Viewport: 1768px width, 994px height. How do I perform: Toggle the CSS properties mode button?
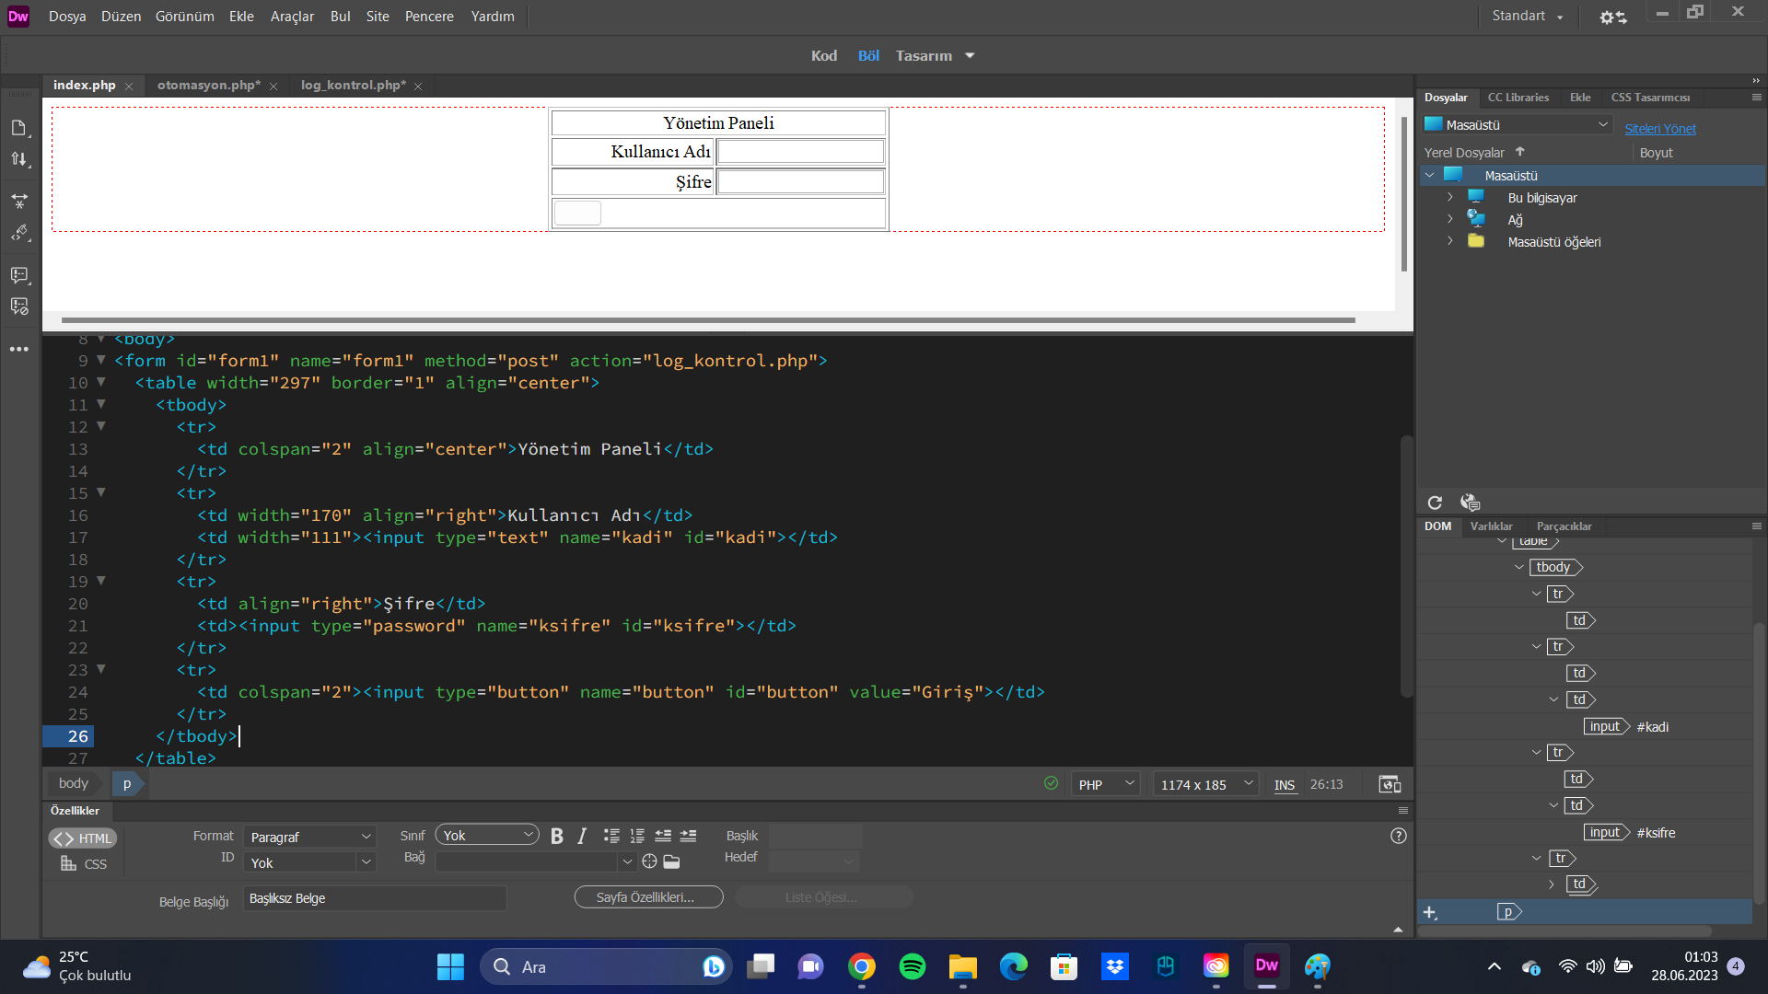coord(84,864)
